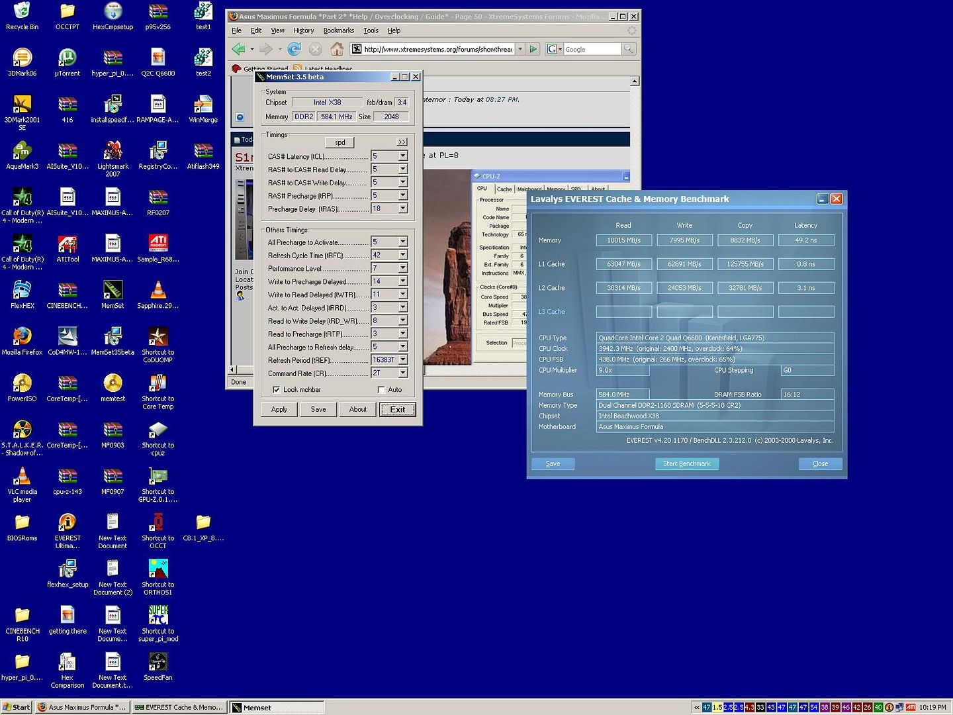Select the WinMerge desktop icon

[x=203, y=109]
